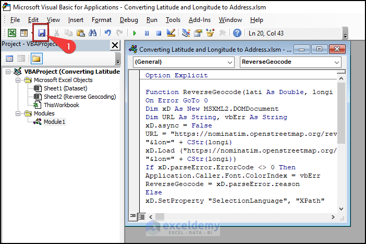Click the code pane's horizontal scroll right arrow
The width and height of the screenshot is (366, 244).
pyautogui.click(x=333, y=217)
